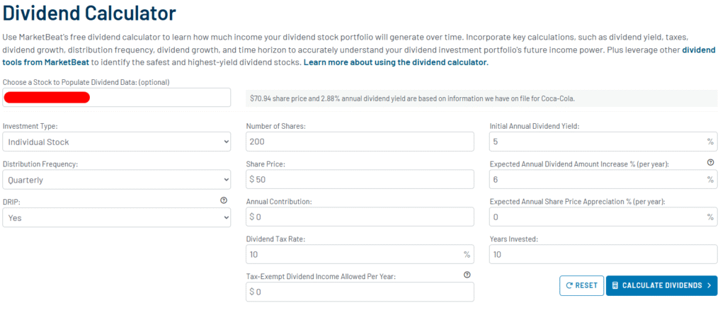Open the DRIP Yes dropdown
Viewport: 725px width, 320px height.
click(x=117, y=217)
